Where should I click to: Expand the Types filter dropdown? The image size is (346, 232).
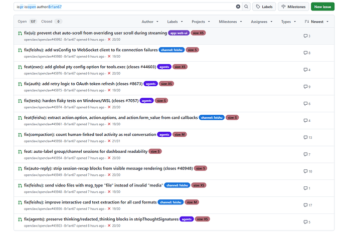click(288, 22)
